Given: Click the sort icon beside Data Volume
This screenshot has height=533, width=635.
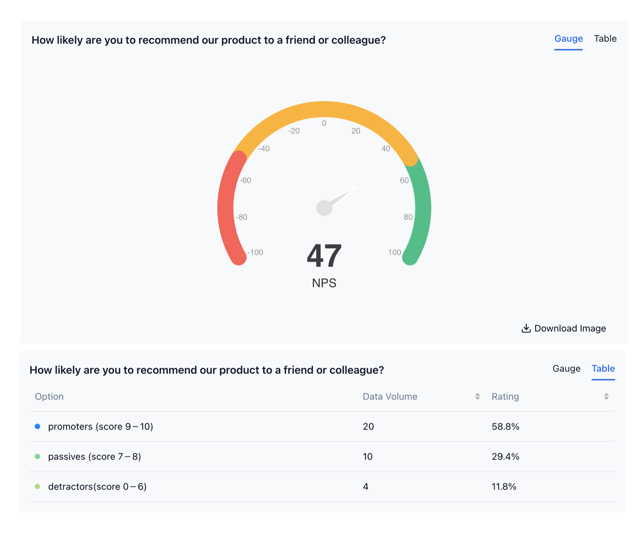Looking at the screenshot, I should coord(477,396).
